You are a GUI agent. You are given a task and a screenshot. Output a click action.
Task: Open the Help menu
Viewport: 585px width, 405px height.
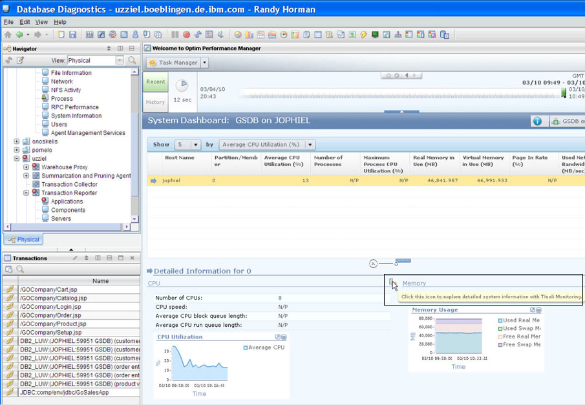coord(60,22)
